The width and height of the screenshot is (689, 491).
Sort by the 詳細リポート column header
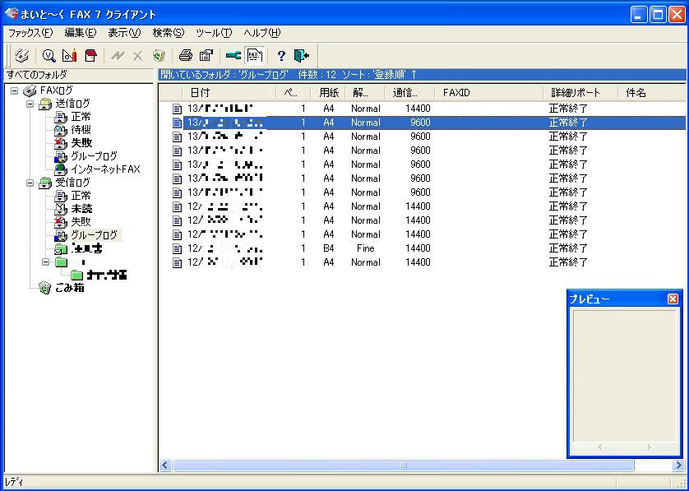(580, 93)
